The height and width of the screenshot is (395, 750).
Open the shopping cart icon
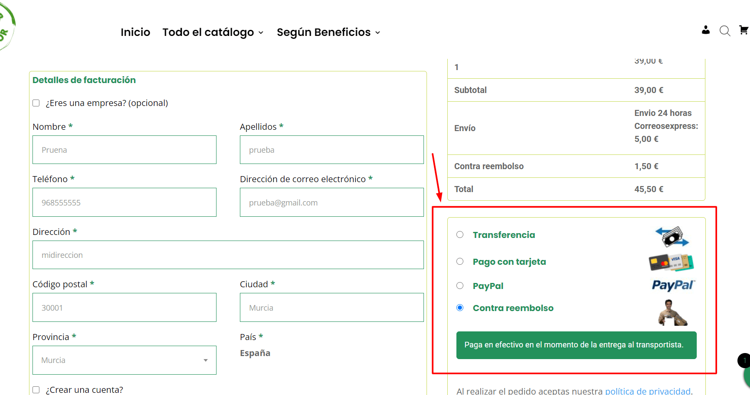(744, 30)
